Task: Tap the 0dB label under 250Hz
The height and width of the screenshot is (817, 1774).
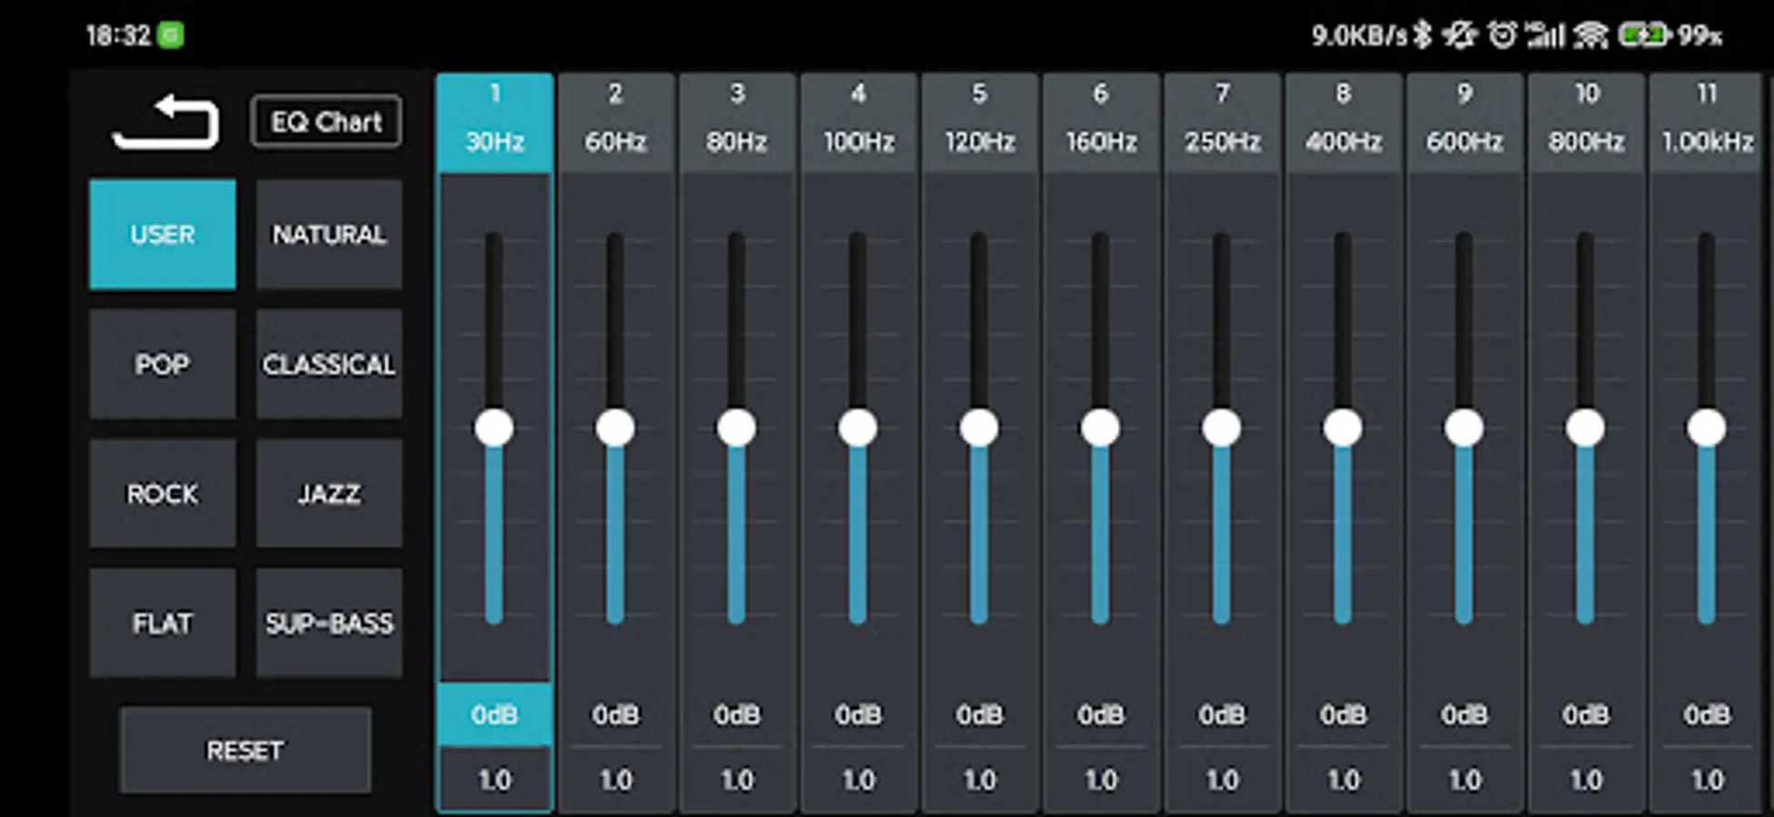Action: click(1222, 716)
